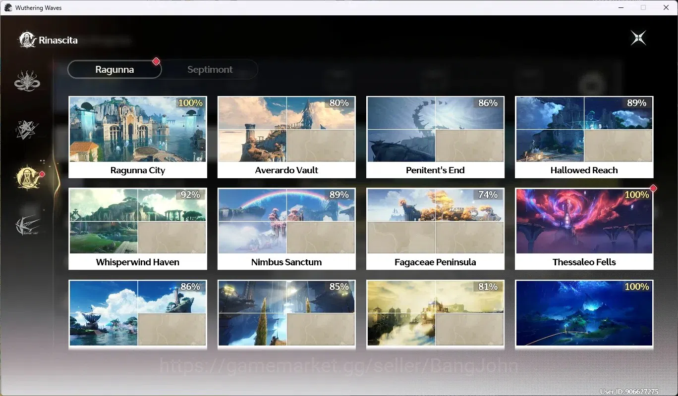Screen dimensions: 678x396
Task: Switch to the Septimont tab
Action: pyautogui.click(x=210, y=70)
